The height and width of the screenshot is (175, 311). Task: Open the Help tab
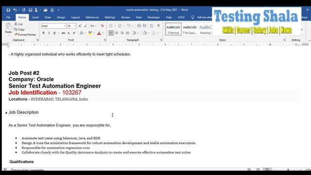point(169,17)
